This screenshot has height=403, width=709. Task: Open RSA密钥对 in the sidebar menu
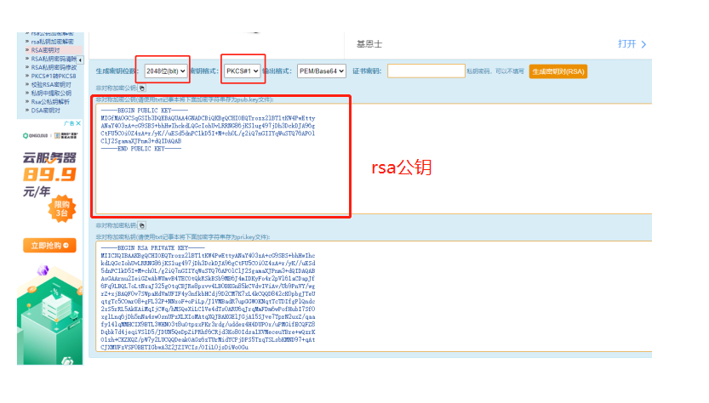[x=46, y=50]
